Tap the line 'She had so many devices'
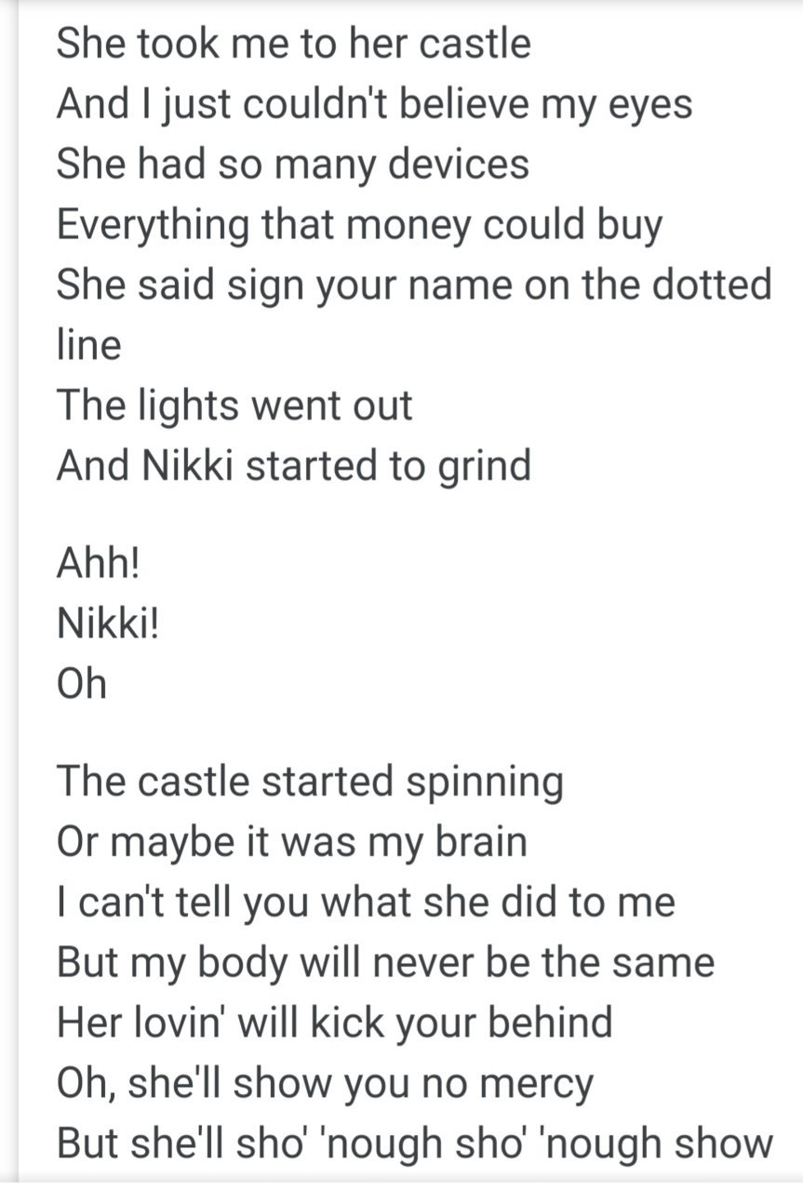Image resolution: width=803 pixels, height=1190 pixels. tap(292, 165)
